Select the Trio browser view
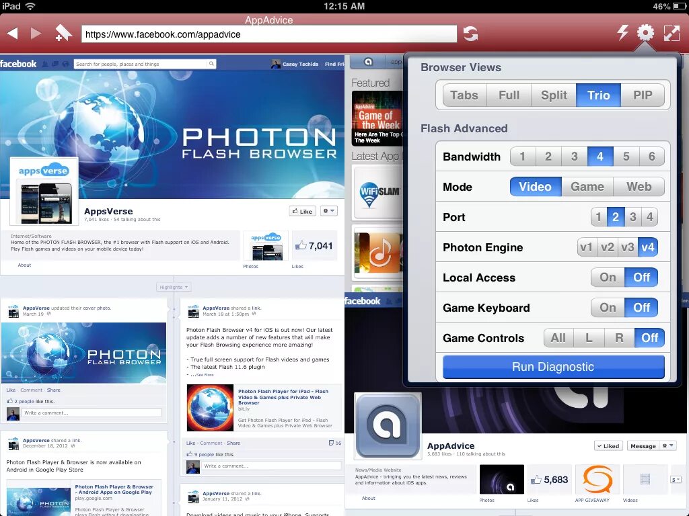This screenshot has width=689, height=516. 598,95
